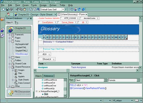Click the Next Page link
This screenshot has width=143, height=103.
[x=60, y=49]
